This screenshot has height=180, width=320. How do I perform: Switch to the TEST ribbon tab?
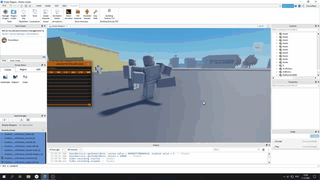[x=56, y=6]
